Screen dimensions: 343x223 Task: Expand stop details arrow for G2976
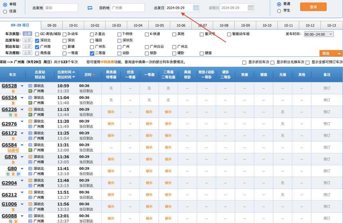(x=22, y=121)
